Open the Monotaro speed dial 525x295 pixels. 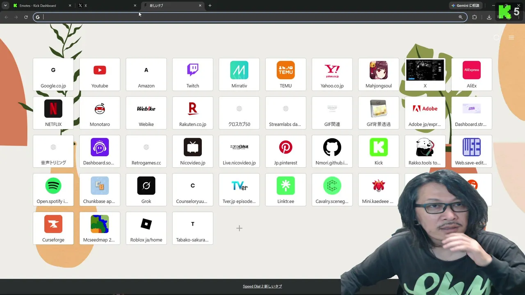tap(100, 113)
